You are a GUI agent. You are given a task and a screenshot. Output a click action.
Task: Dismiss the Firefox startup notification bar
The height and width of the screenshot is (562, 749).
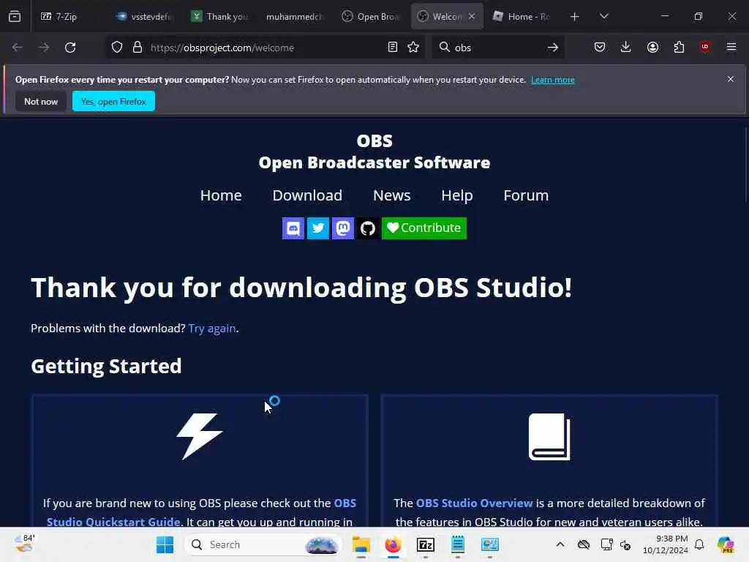(731, 79)
